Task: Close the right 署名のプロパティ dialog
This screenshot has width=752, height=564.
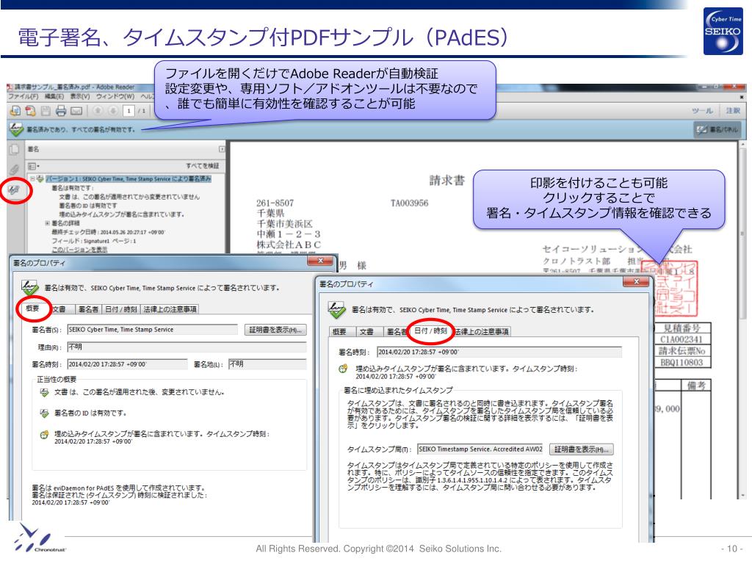Action: click(636, 282)
